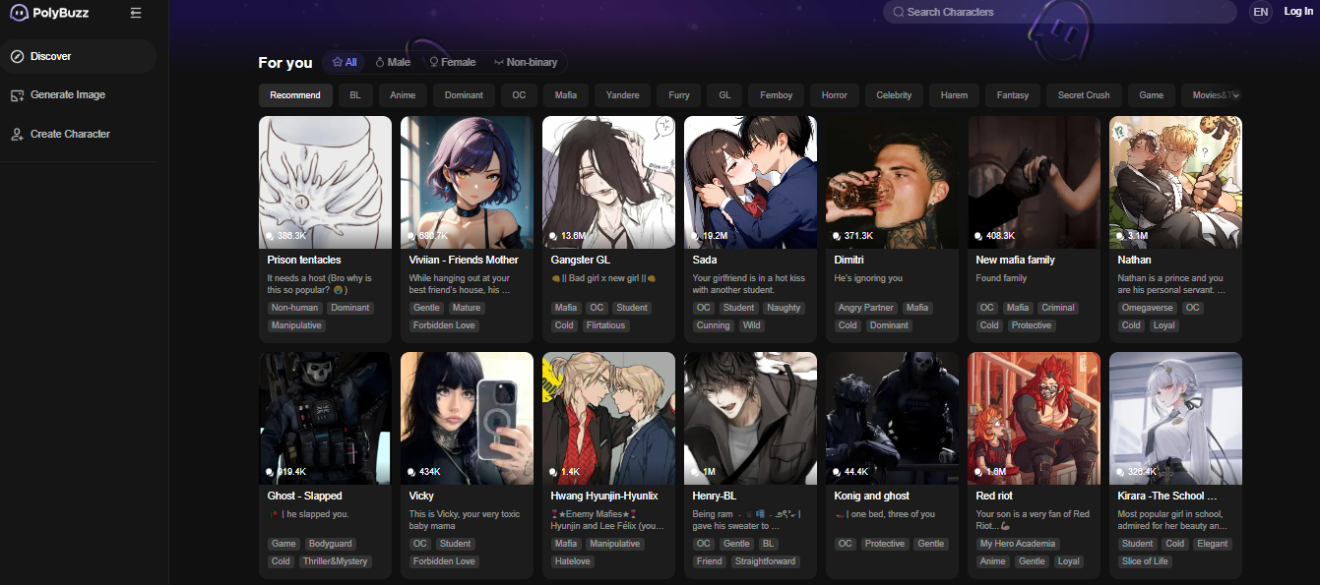Select the All gender filter

pyautogui.click(x=345, y=62)
